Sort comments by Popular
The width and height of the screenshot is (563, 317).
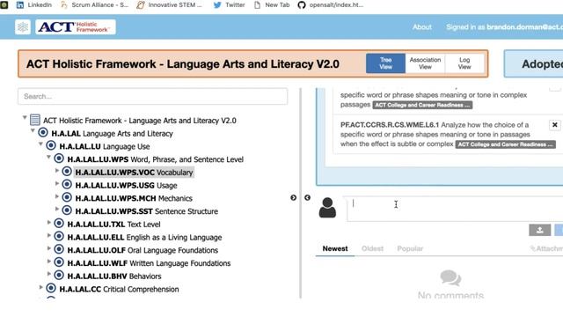410,248
